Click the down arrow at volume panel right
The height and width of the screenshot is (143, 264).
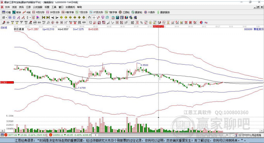point(261,131)
